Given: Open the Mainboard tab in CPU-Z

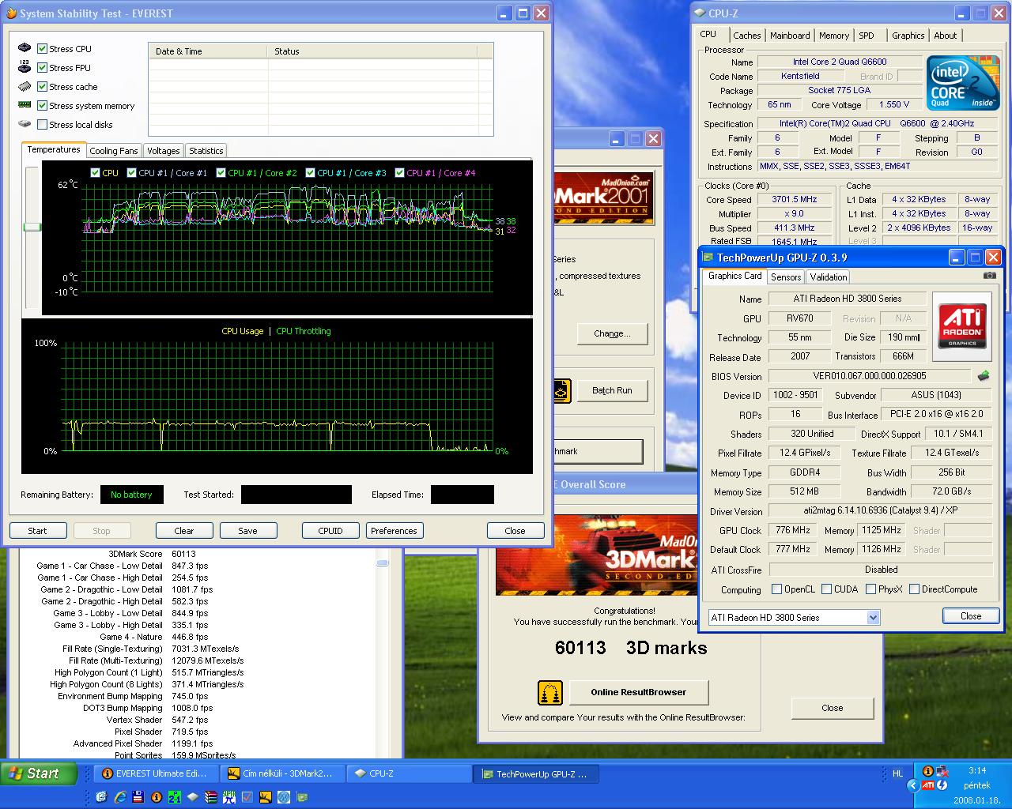Looking at the screenshot, I should click(x=790, y=36).
